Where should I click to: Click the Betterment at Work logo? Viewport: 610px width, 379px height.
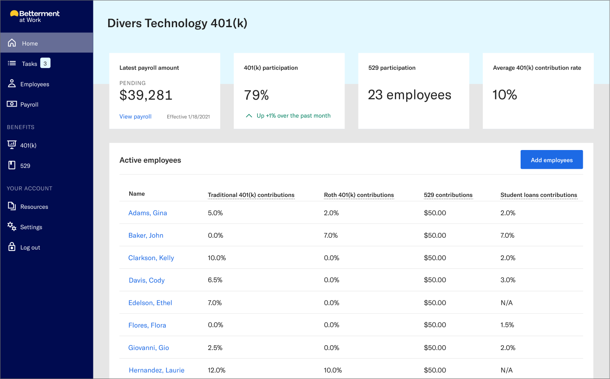click(35, 16)
